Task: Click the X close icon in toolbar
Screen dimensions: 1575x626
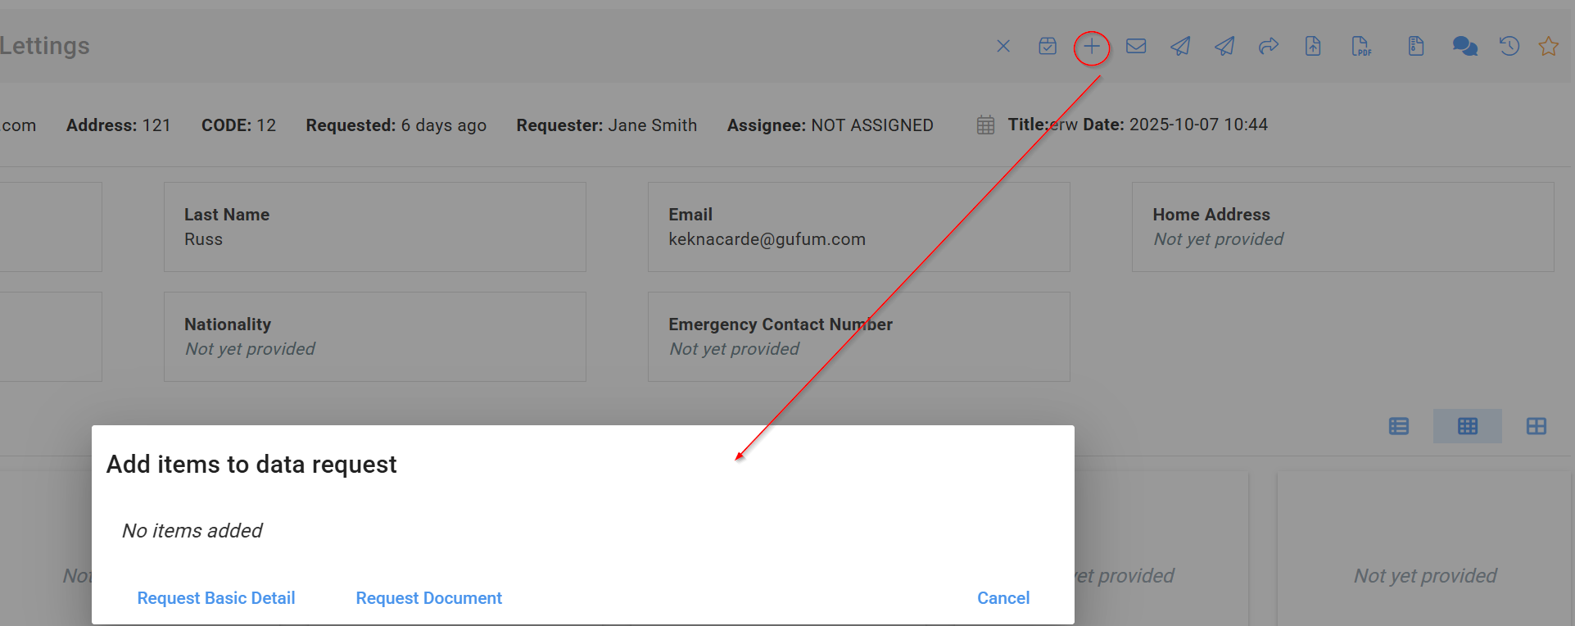Action: 1002,47
